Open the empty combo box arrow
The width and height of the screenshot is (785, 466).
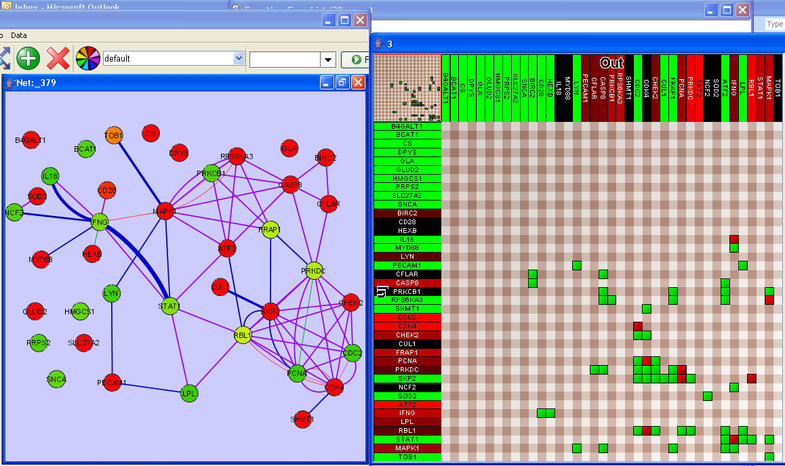point(328,60)
